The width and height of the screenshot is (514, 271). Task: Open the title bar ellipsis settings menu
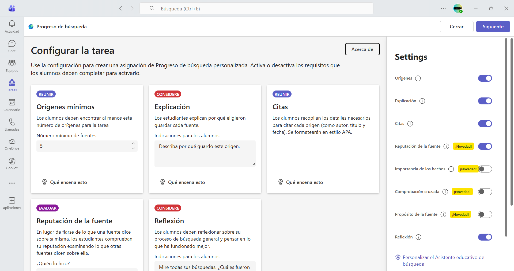coord(443,8)
